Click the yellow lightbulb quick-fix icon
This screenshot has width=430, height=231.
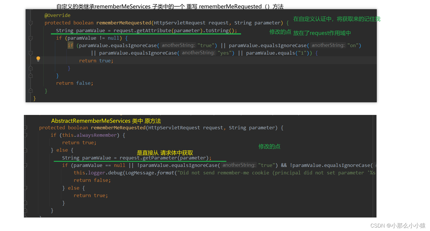point(38,59)
